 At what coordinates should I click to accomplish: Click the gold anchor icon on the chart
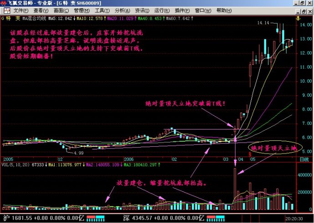tap(298, 18)
